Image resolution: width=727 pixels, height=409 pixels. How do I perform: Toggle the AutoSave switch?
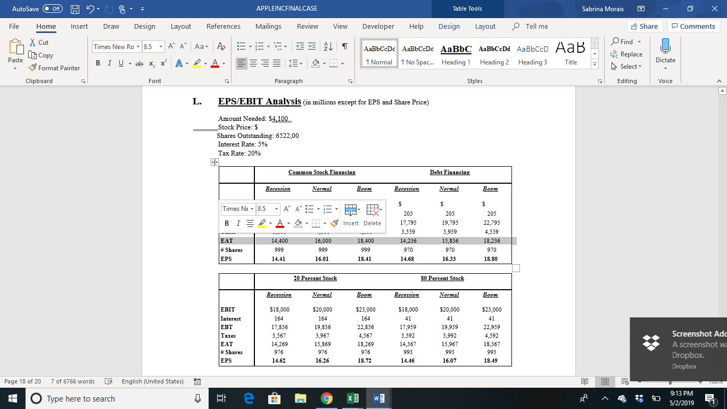[x=53, y=9]
